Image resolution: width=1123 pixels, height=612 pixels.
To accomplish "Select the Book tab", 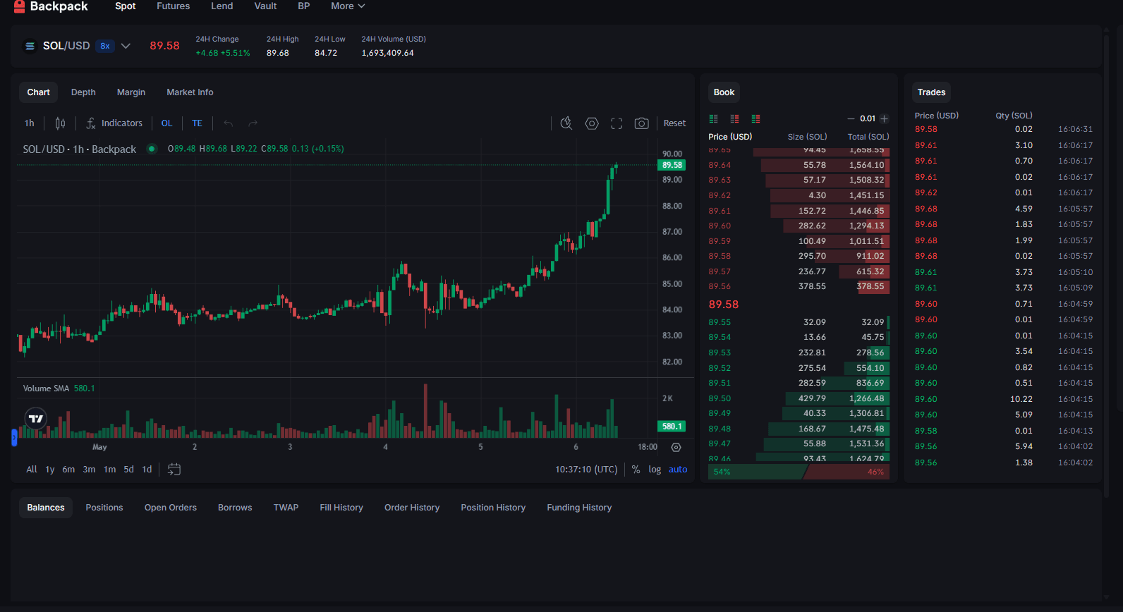I will point(724,92).
